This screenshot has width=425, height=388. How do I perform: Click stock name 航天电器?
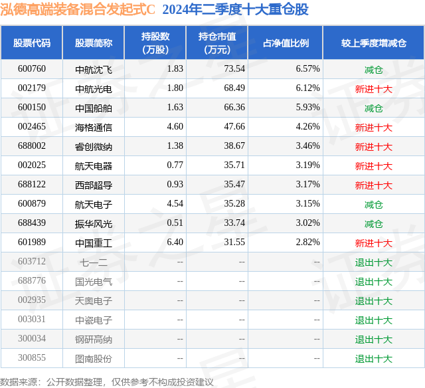94,166
